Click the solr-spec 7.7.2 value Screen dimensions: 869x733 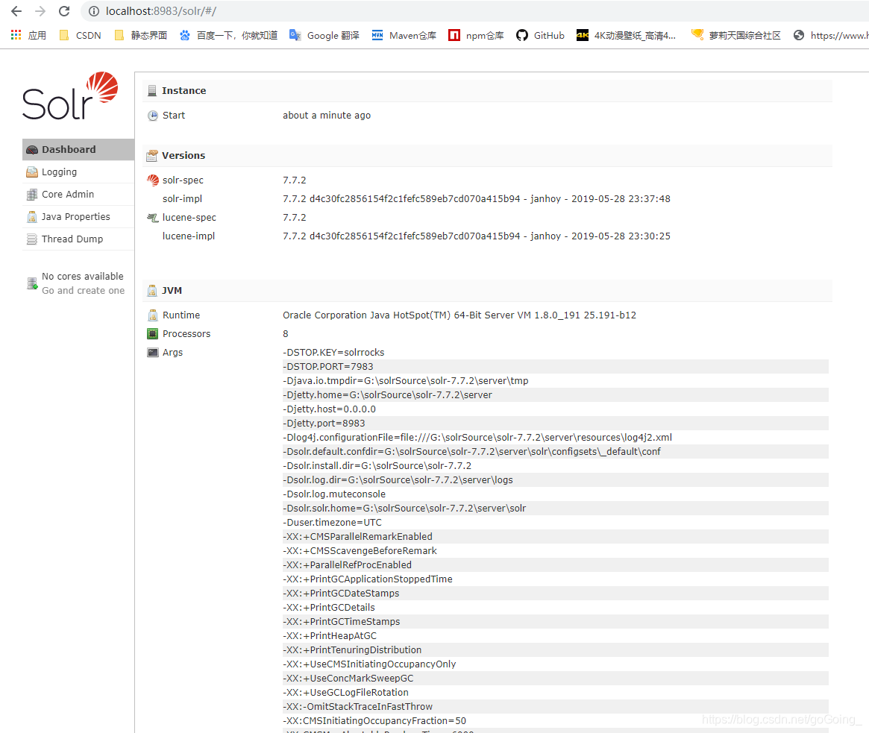click(295, 180)
